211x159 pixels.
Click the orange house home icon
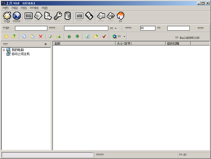click(x=120, y=16)
